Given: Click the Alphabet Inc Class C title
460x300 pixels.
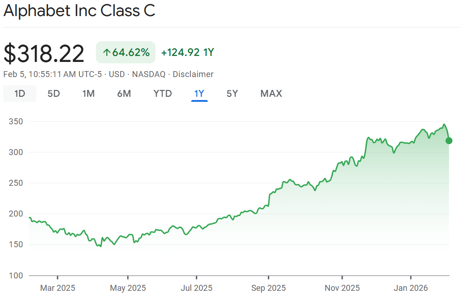Looking at the screenshot, I should (x=79, y=11).
